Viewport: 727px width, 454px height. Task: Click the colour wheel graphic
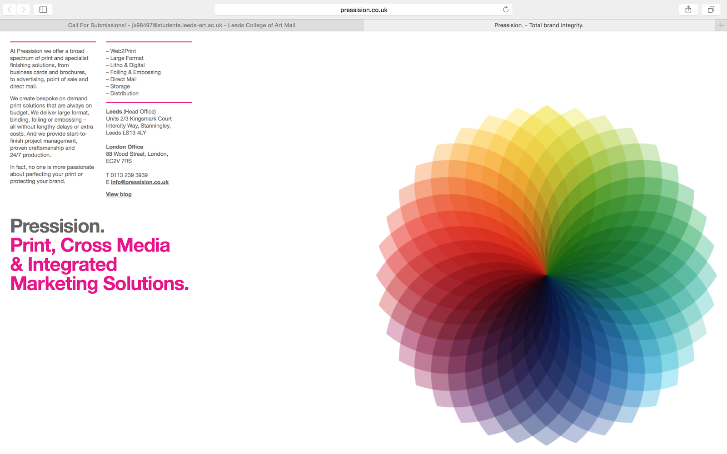(x=547, y=275)
